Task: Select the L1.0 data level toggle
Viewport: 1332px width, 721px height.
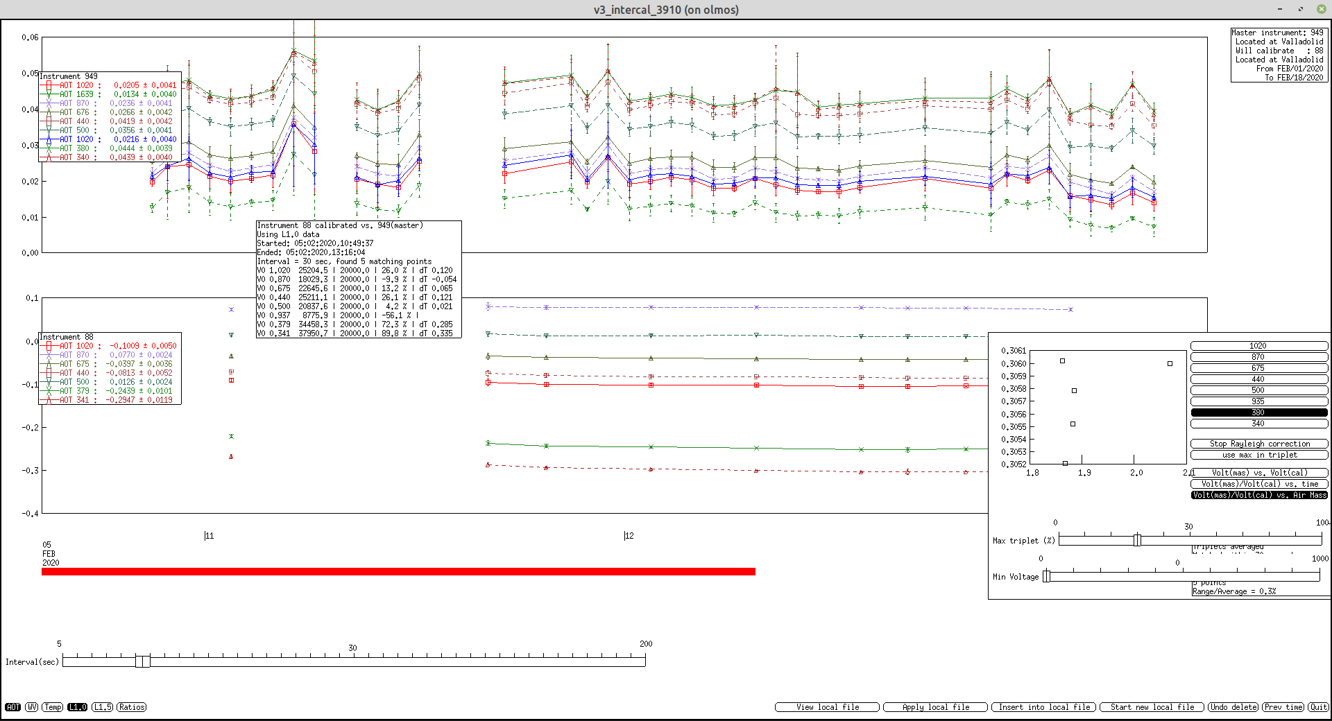Action: tap(78, 707)
